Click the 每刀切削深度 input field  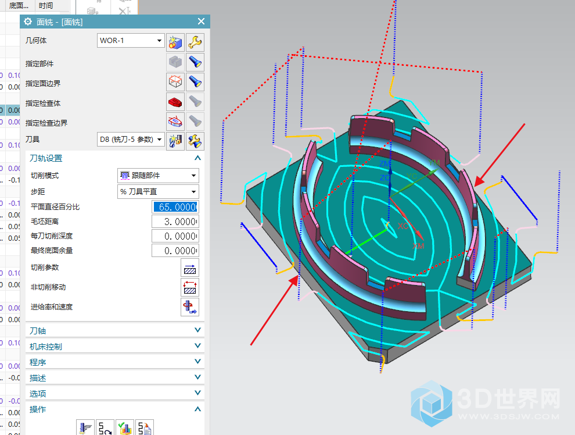point(175,236)
